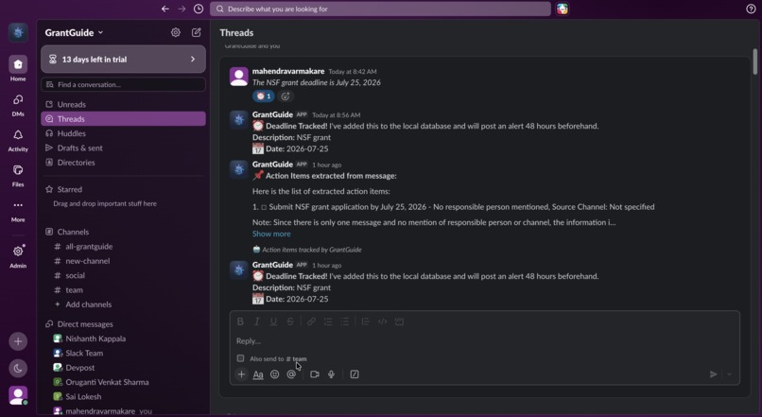This screenshot has width=762, height=417.
Task: Click the Slack AI icon beside search
Action: [x=563, y=9]
